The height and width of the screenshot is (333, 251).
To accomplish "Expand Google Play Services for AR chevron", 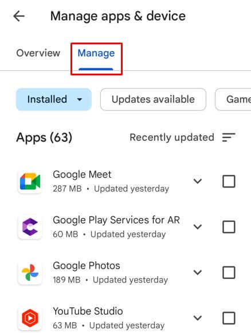I will [x=198, y=227].
